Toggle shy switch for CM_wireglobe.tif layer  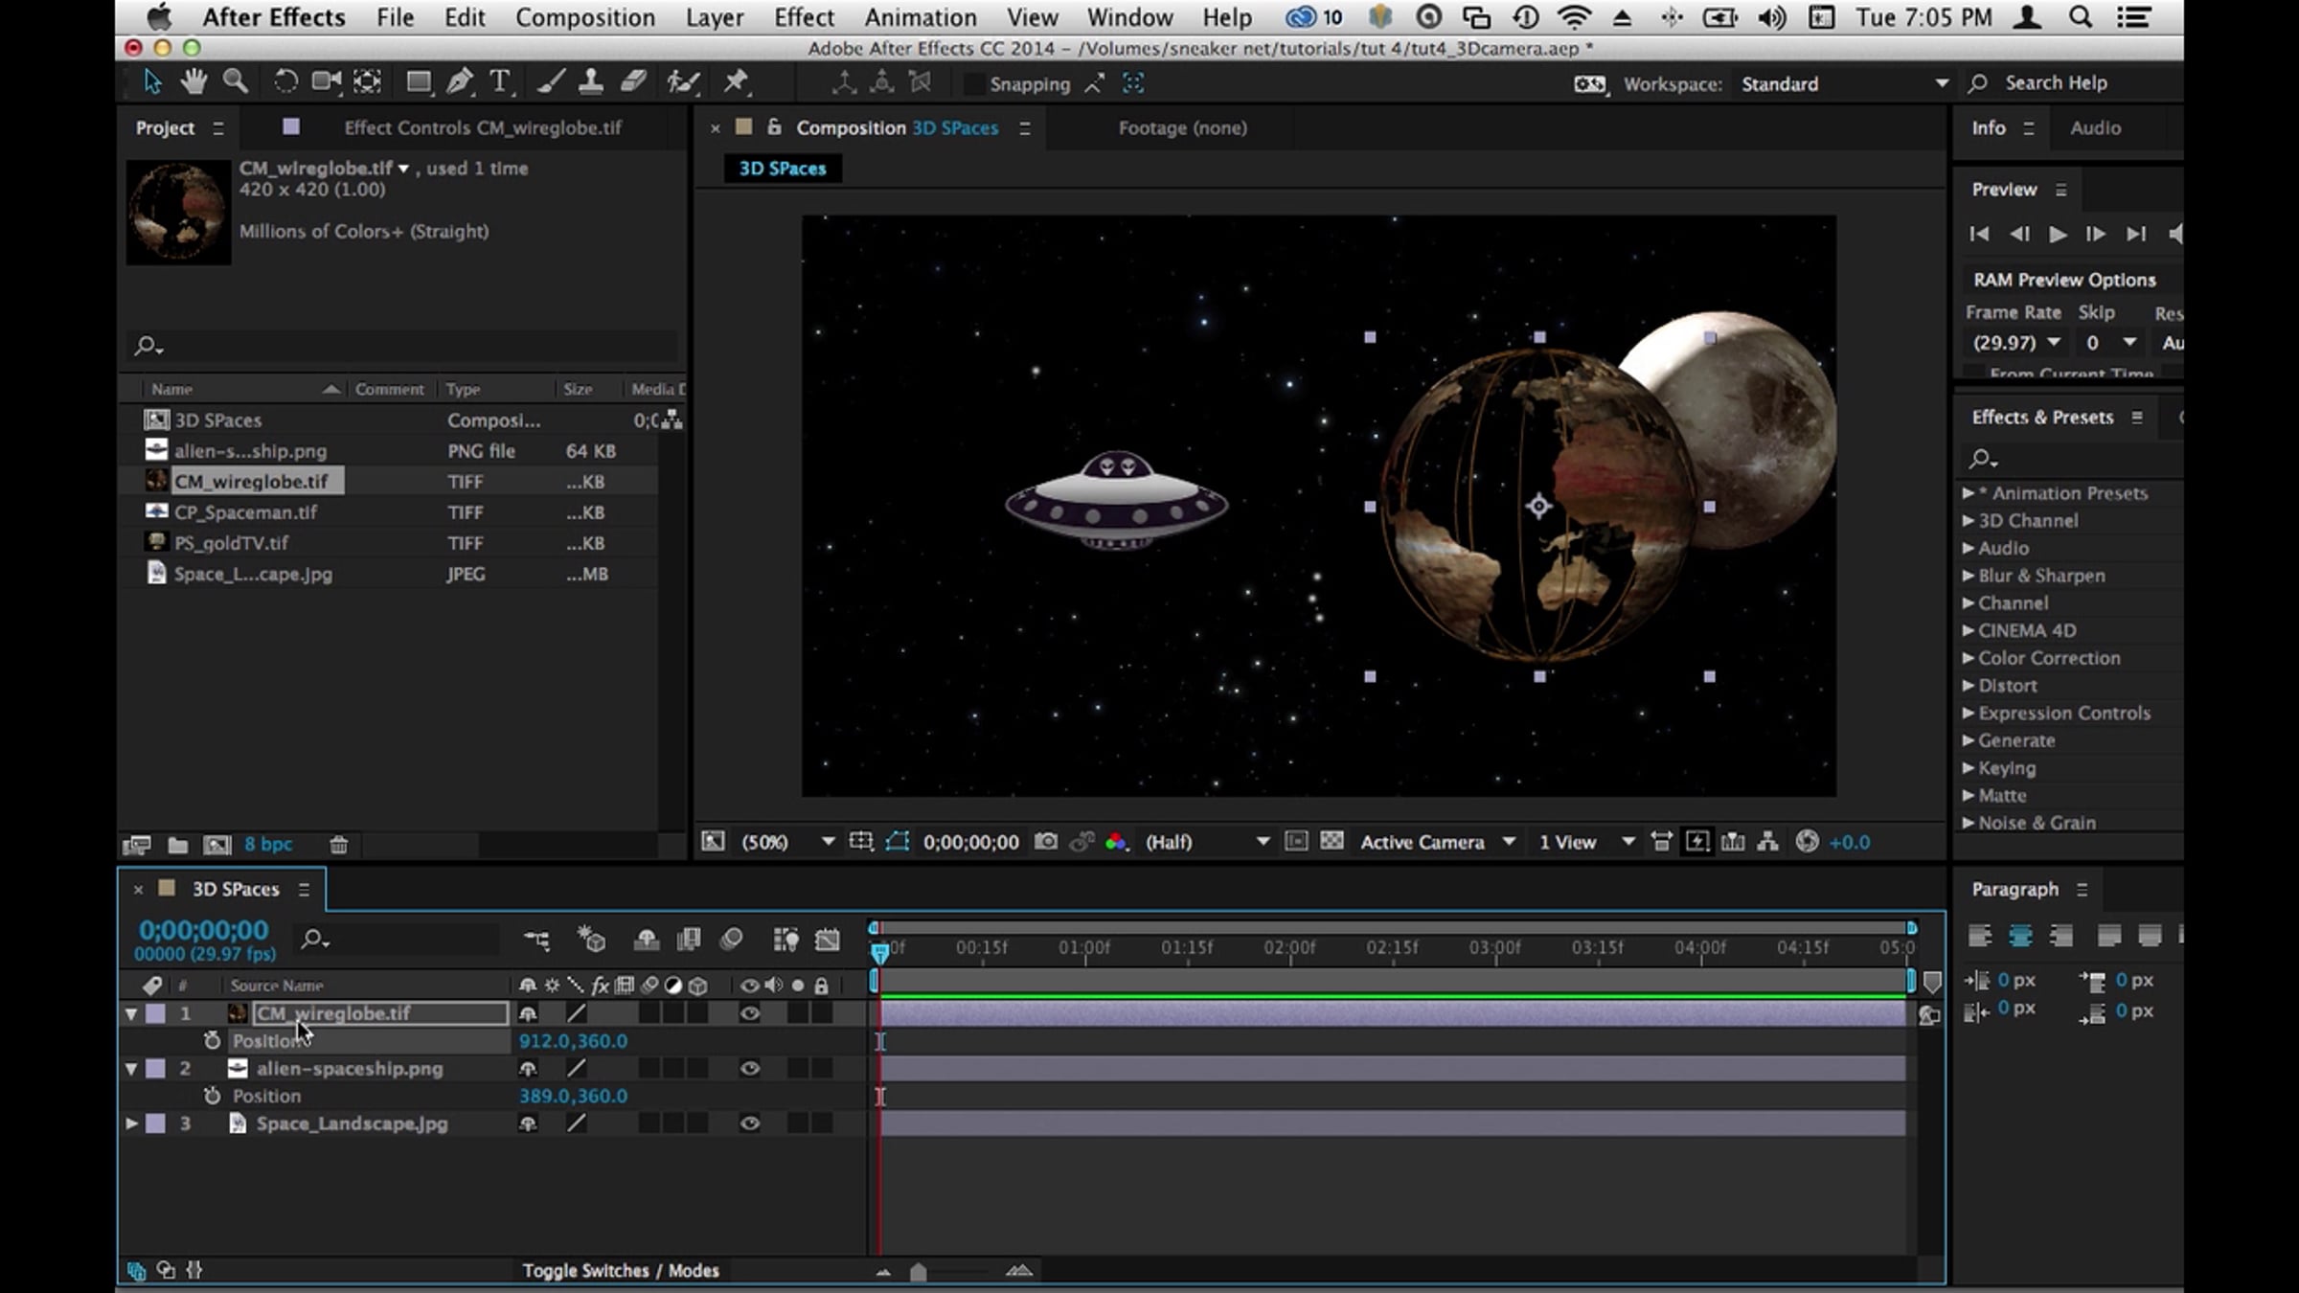point(528,1013)
